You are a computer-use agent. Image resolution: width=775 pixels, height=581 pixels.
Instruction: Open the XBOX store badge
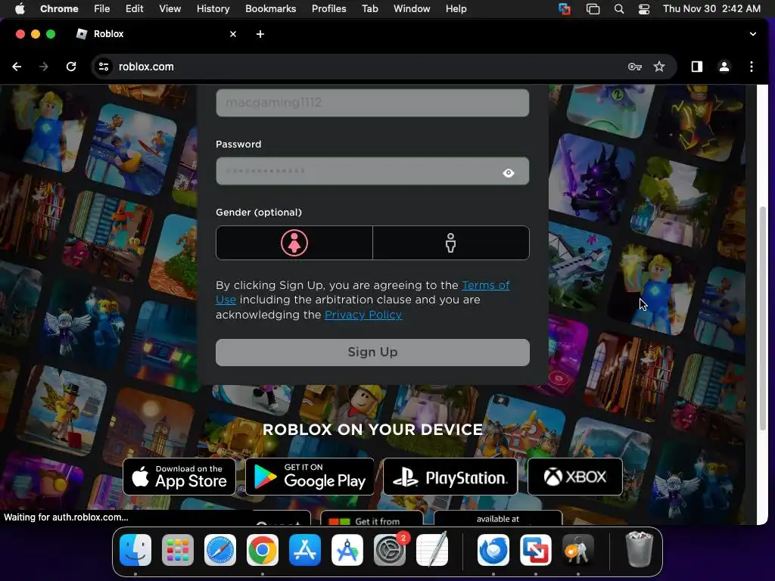pos(575,477)
